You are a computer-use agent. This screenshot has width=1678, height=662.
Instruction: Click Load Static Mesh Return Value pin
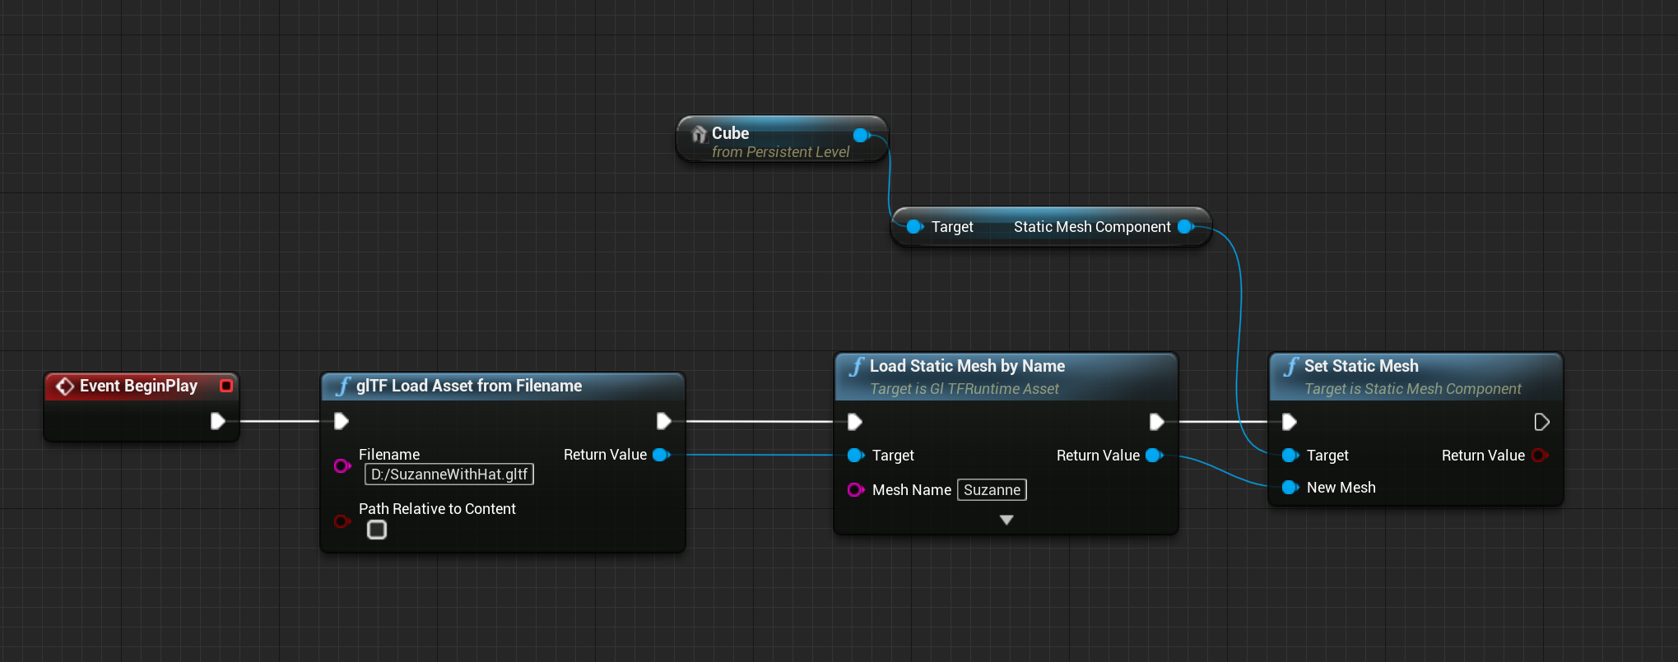1154,456
